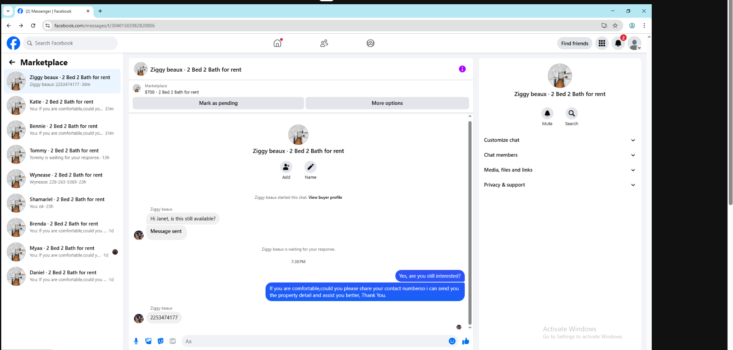Click the scroll-down arrow of chat scrollbar
Viewport: 733px width, 350px height.
click(x=470, y=328)
